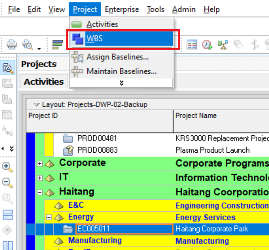Select the Haitang EPS row

point(152,192)
